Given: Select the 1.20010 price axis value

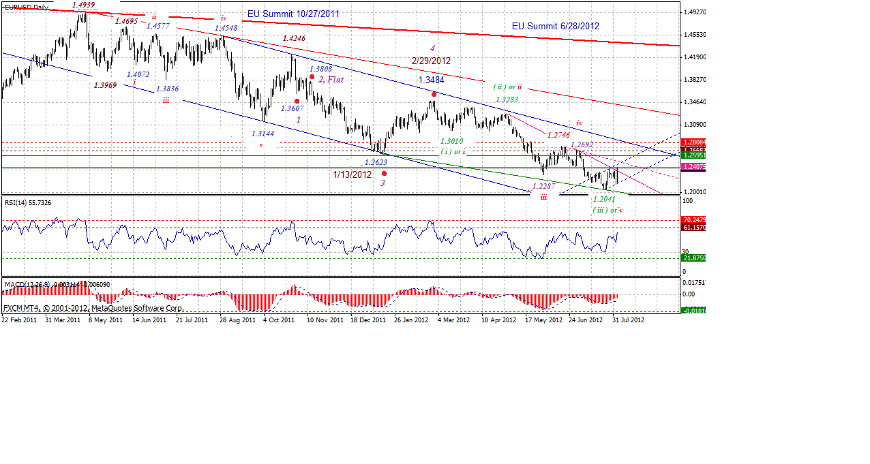Looking at the screenshot, I should tap(696, 192).
